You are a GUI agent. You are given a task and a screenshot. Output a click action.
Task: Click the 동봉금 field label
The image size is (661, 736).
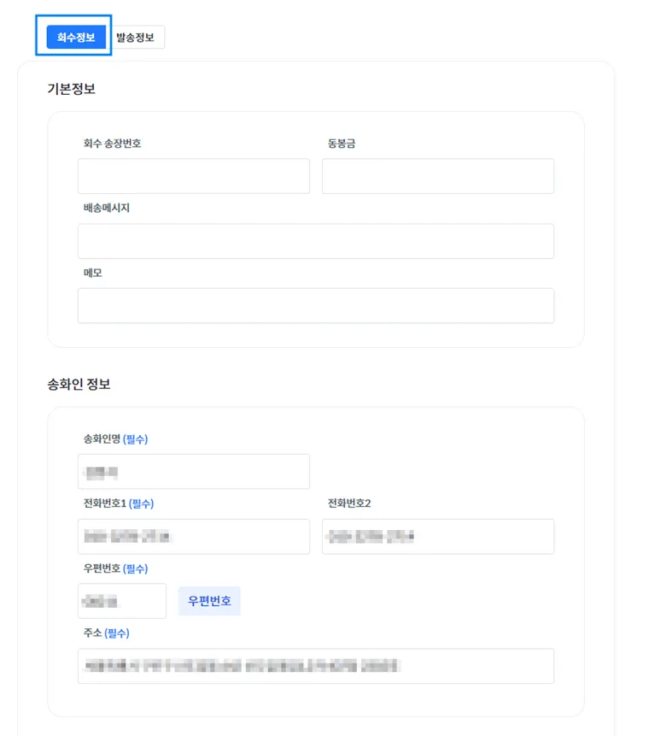(x=342, y=143)
